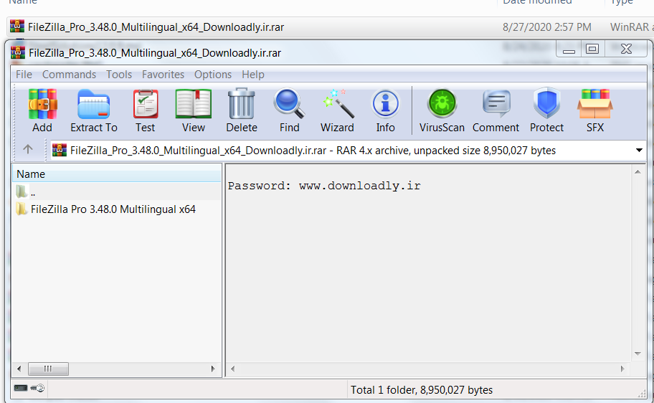Click the Password comment text

click(x=324, y=186)
